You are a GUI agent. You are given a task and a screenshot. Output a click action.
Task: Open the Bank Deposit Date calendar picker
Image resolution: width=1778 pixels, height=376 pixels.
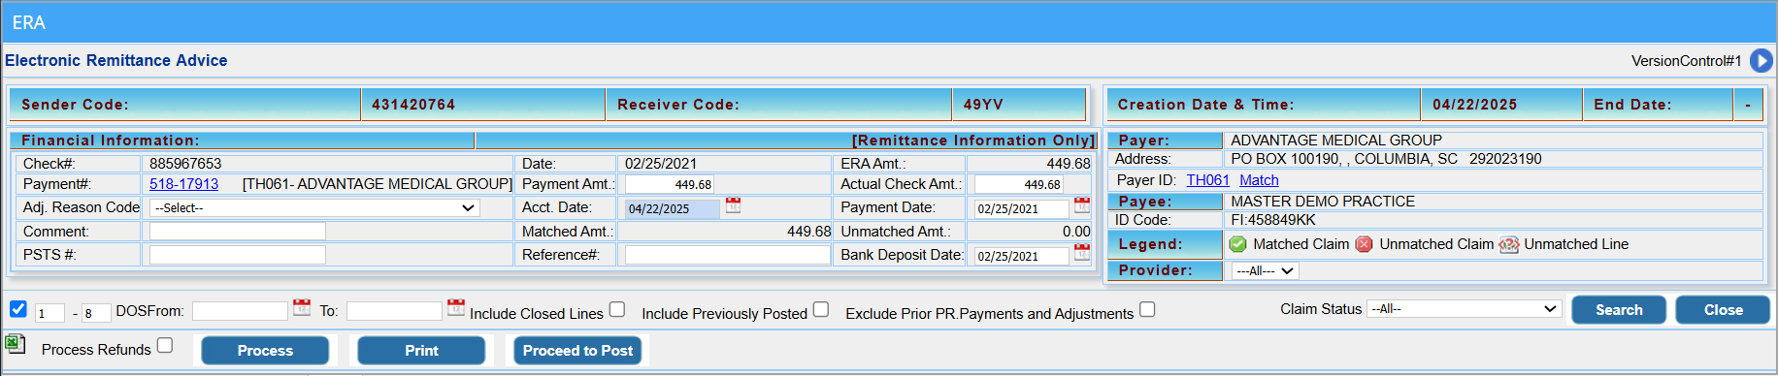click(x=1082, y=252)
